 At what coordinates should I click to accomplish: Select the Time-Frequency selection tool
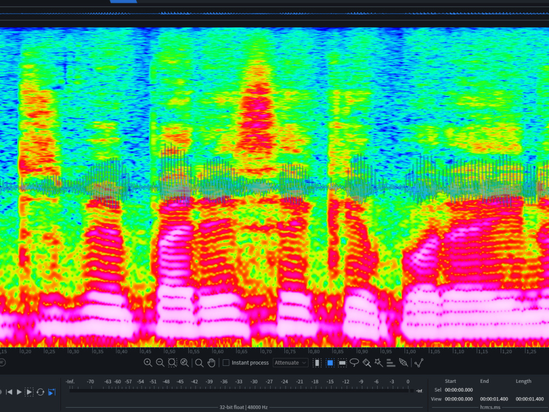330,363
